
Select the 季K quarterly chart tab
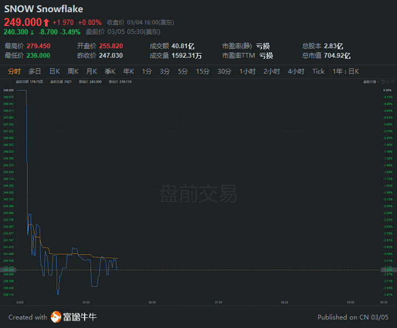point(110,72)
